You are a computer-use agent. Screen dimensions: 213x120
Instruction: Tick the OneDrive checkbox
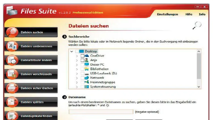82,56
